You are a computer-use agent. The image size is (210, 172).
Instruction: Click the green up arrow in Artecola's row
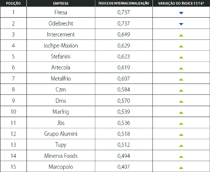click(x=181, y=68)
